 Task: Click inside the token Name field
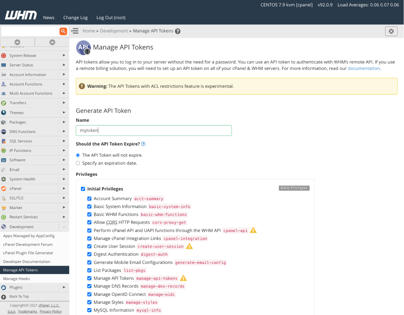click(153, 130)
